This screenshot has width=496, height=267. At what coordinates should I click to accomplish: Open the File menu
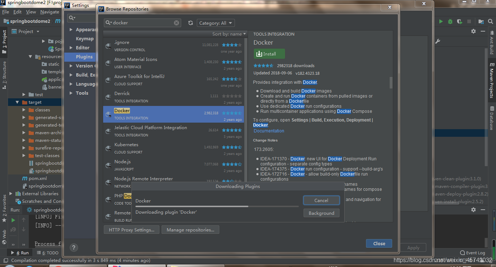point(5,12)
